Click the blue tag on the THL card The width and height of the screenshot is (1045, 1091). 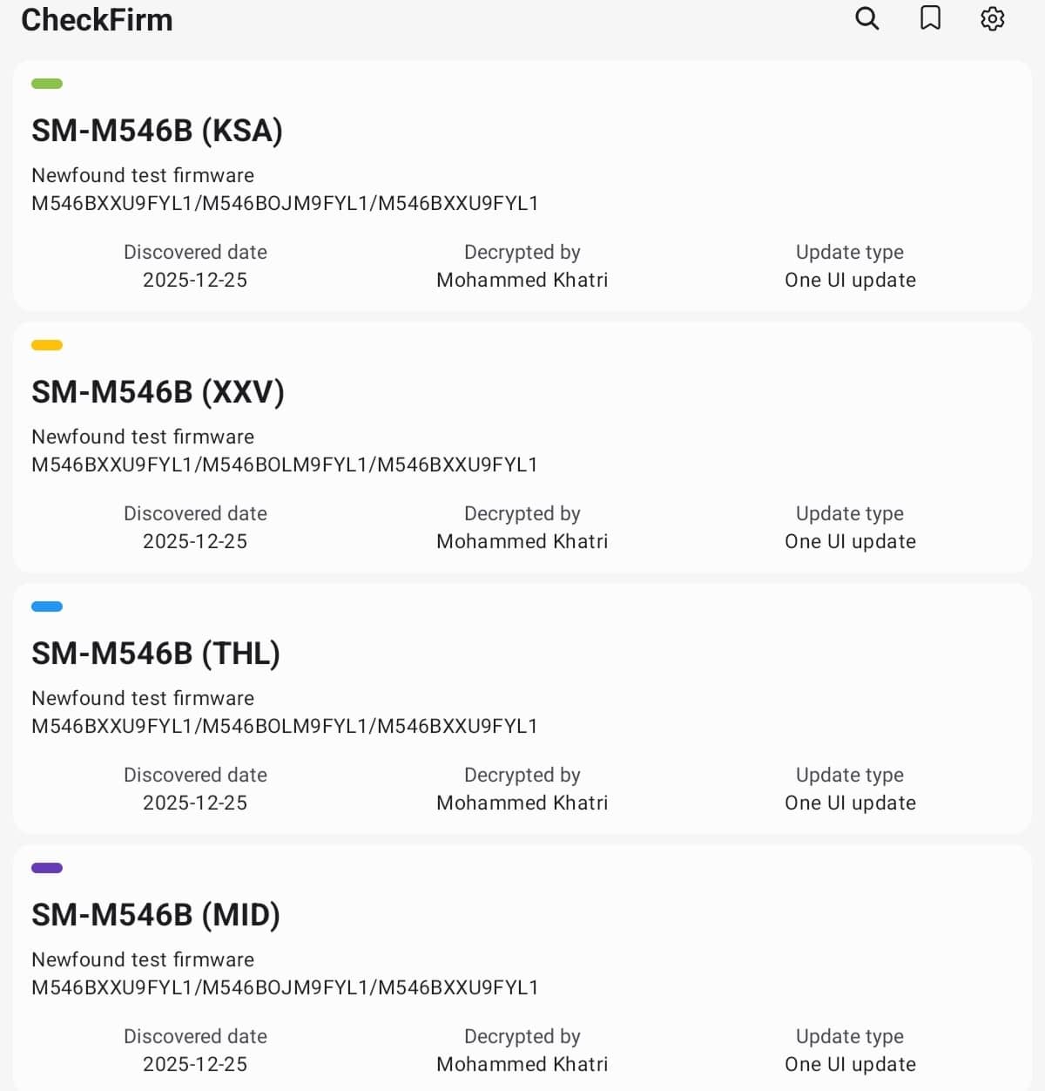point(47,606)
